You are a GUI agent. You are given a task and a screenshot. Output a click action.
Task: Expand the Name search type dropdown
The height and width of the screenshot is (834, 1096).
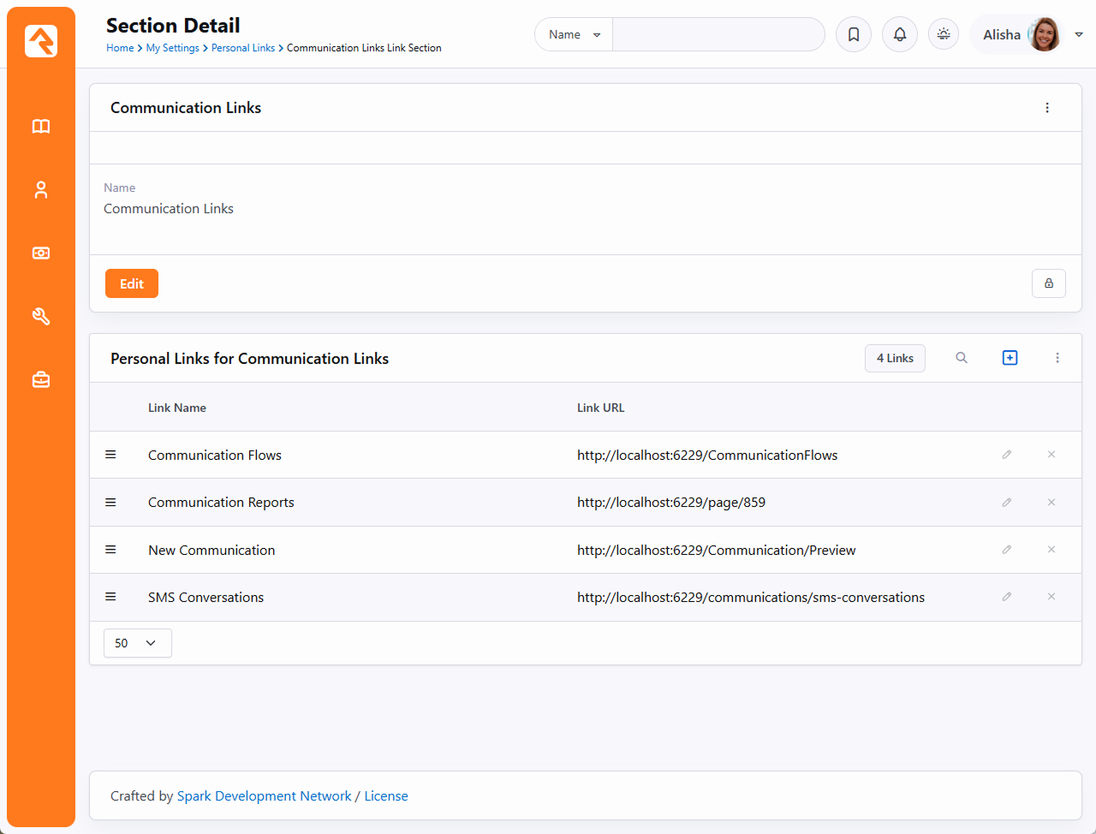tap(574, 35)
